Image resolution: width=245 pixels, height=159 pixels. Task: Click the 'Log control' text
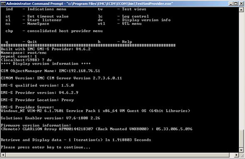click(136, 16)
